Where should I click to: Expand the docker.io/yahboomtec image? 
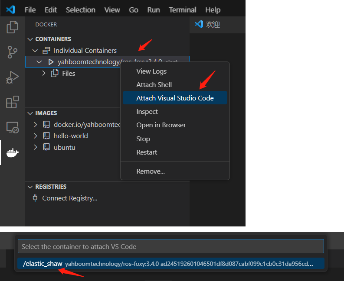click(x=35, y=125)
